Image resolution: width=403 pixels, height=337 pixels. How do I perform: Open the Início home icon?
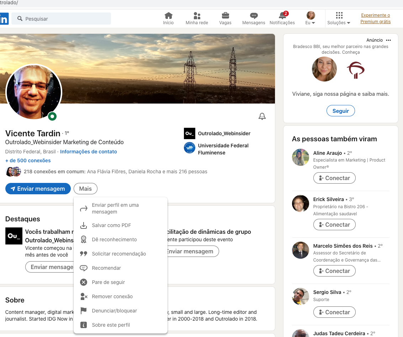click(x=168, y=18)
